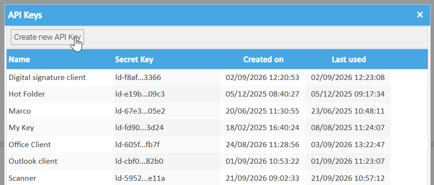Click the API Keys dialog title bar
The width and height of the screenshot is (434, 185).
click(x=210, y=15)
